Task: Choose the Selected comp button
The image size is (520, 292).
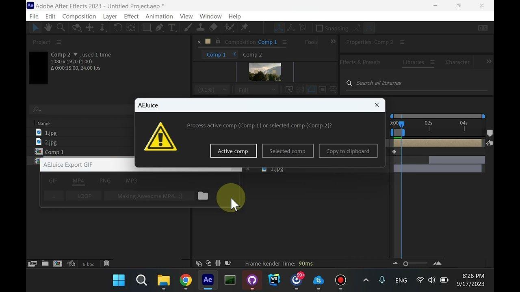Action: pyautogui.click(x=288, y=151)
